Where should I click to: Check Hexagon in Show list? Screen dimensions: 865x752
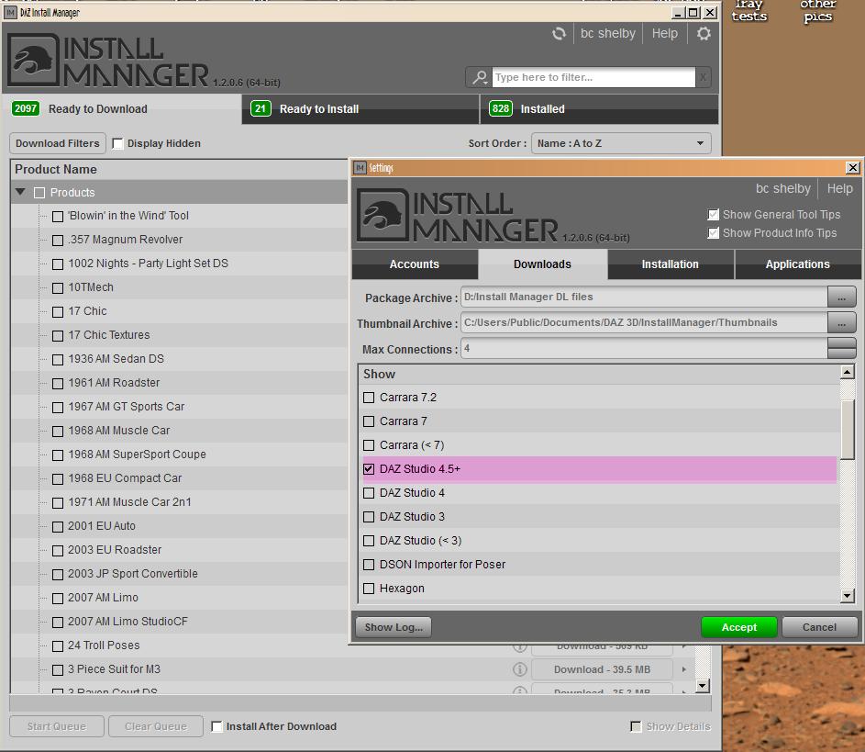(x=369, y=589)
